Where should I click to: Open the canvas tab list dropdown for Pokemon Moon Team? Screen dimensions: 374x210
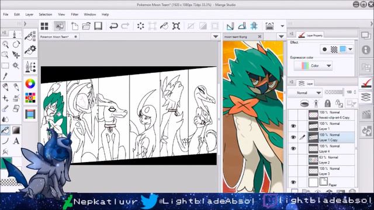(216, 37)
